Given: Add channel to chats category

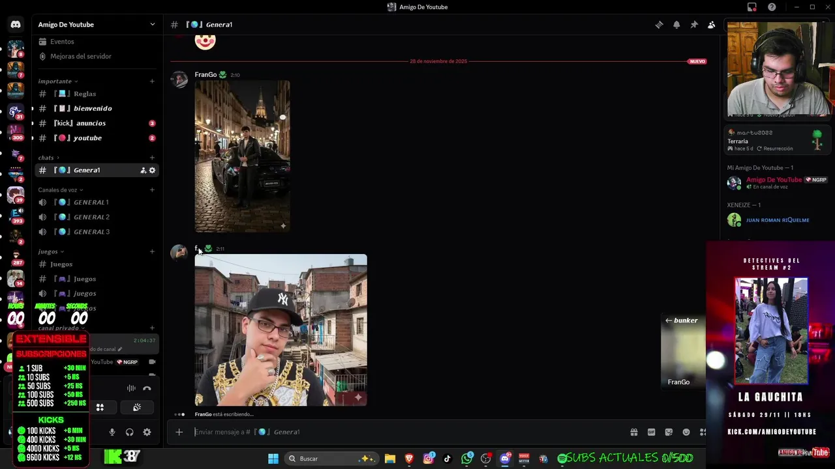Looking at the screenshot, I should (x=152, y=158).
